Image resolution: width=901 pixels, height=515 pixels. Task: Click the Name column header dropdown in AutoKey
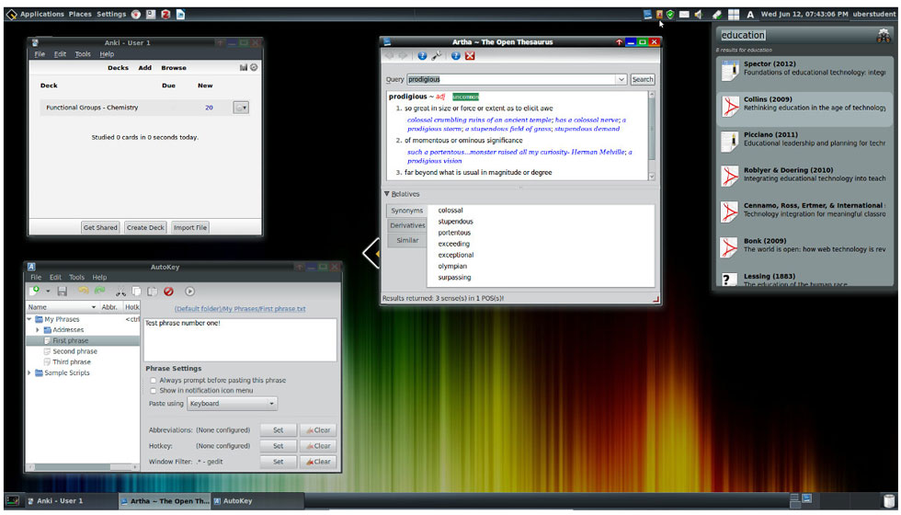tap(94, 307)
